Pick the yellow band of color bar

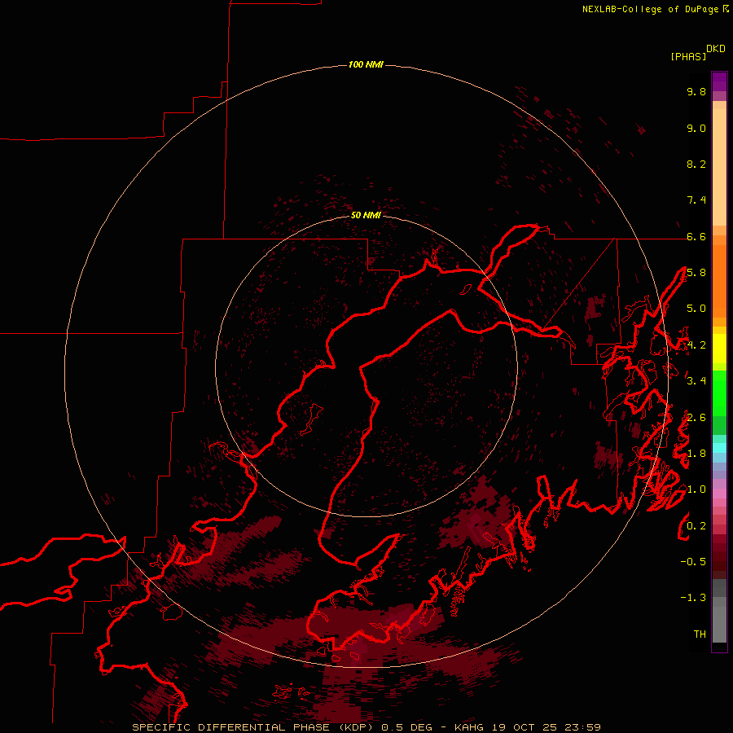719,349
